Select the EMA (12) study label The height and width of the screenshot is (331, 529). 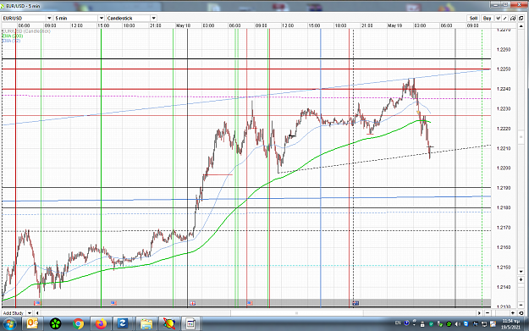tap(11, 41)
